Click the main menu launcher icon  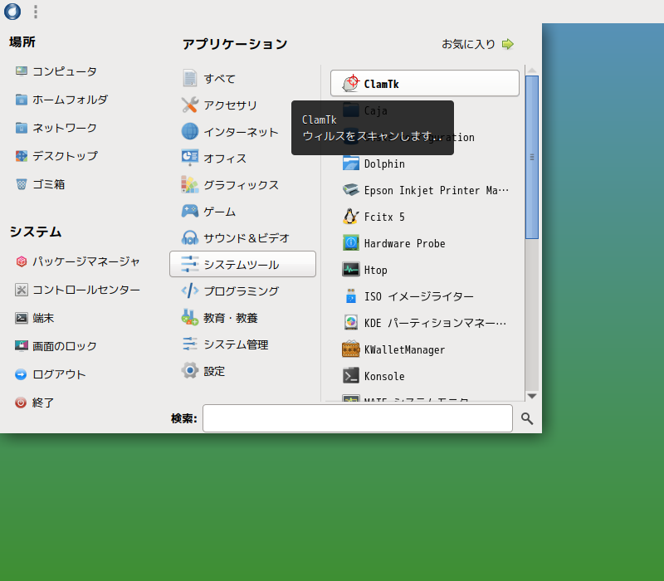coord(12,12)
